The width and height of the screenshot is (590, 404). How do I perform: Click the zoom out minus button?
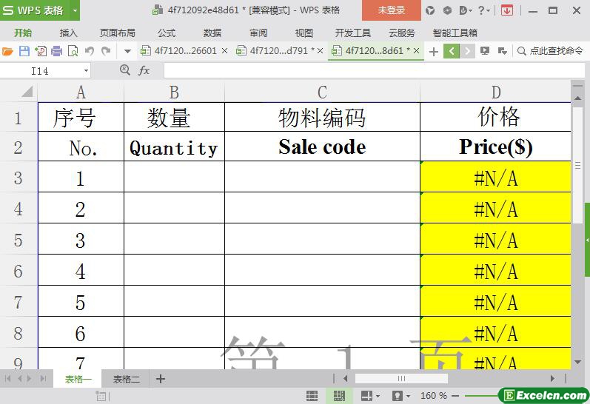[x=455, y=396]
